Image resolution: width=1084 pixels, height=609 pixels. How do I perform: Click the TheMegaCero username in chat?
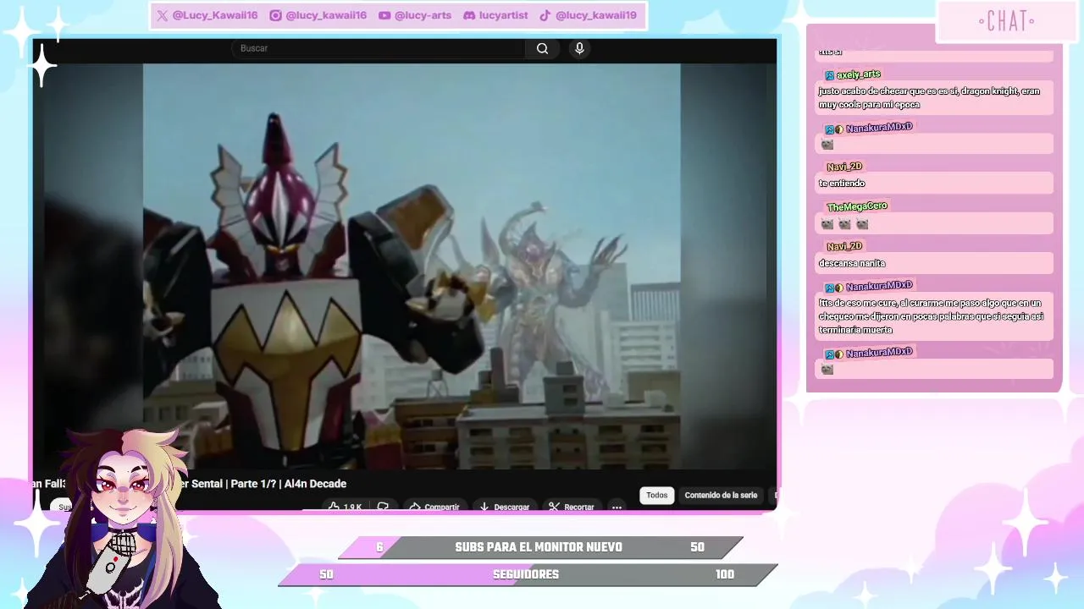(x=857, y=206)
